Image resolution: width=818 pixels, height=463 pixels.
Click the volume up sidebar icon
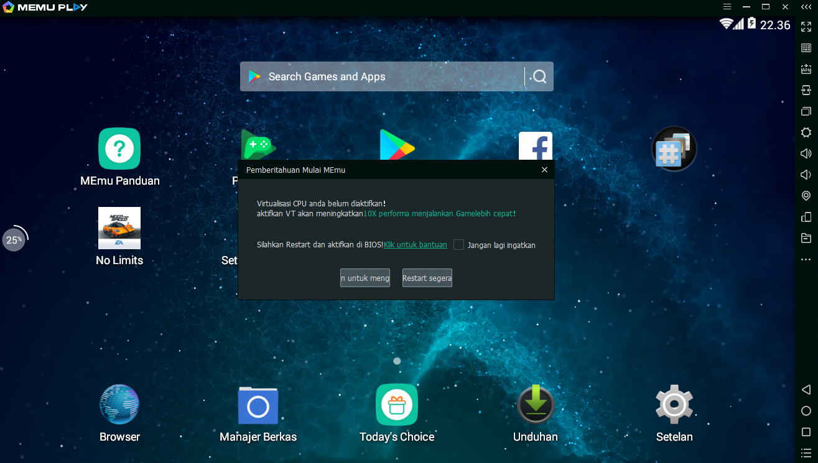(806, 154)
